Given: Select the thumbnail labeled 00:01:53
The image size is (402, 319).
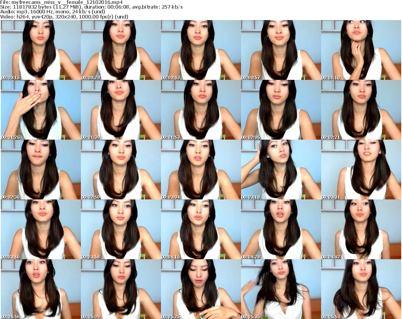Looking at the screenshot, I should [x=201, y=110].
